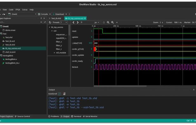
Task: Open Test_tb.vcd waveform file
Action: (10, 41)
